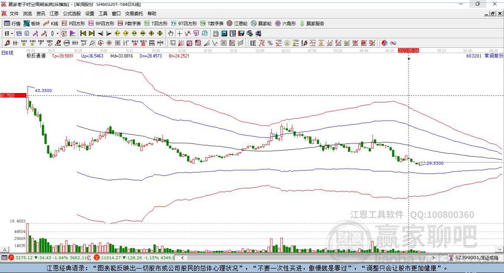Launch the 江恩轮 Gann wheel

237,24
